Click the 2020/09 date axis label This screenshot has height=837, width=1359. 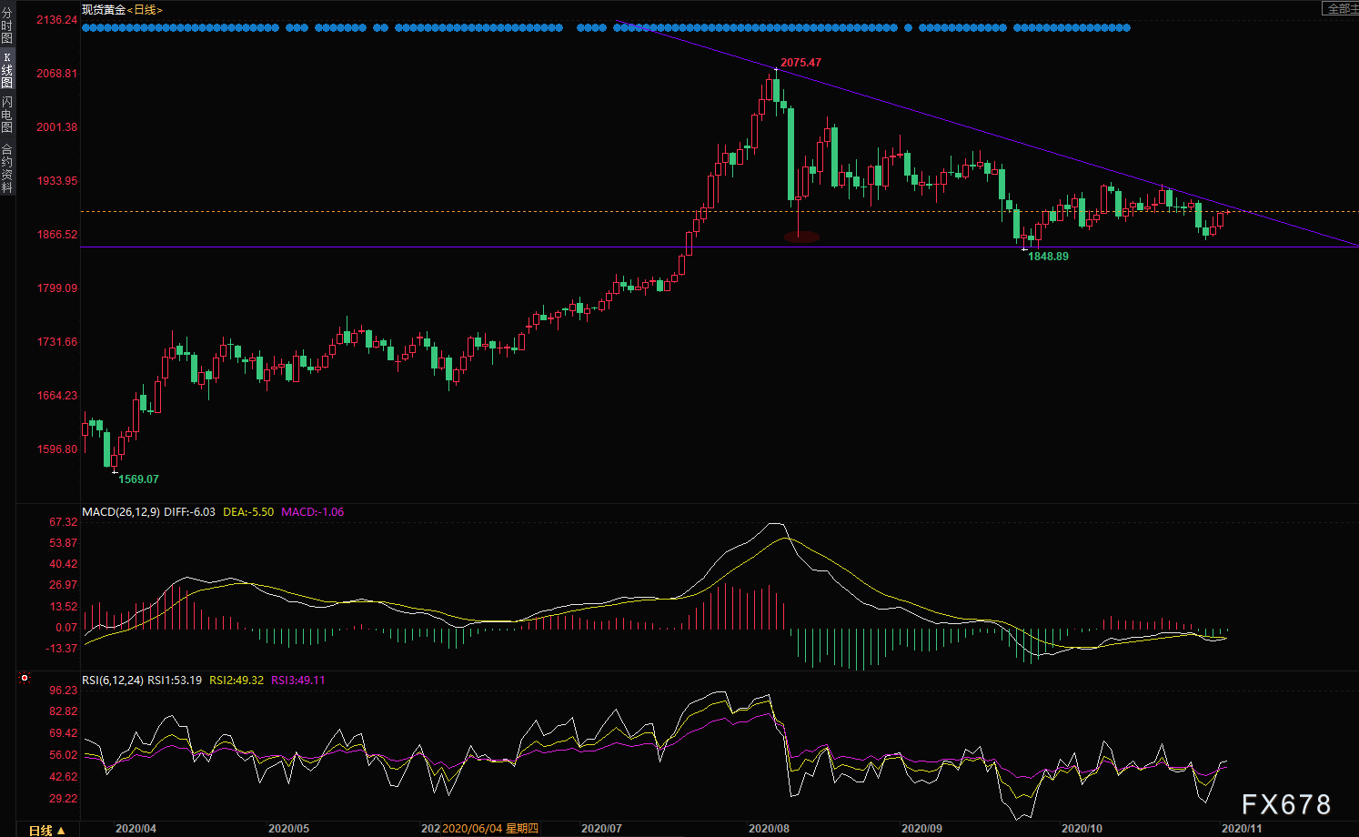coord(921,829)
